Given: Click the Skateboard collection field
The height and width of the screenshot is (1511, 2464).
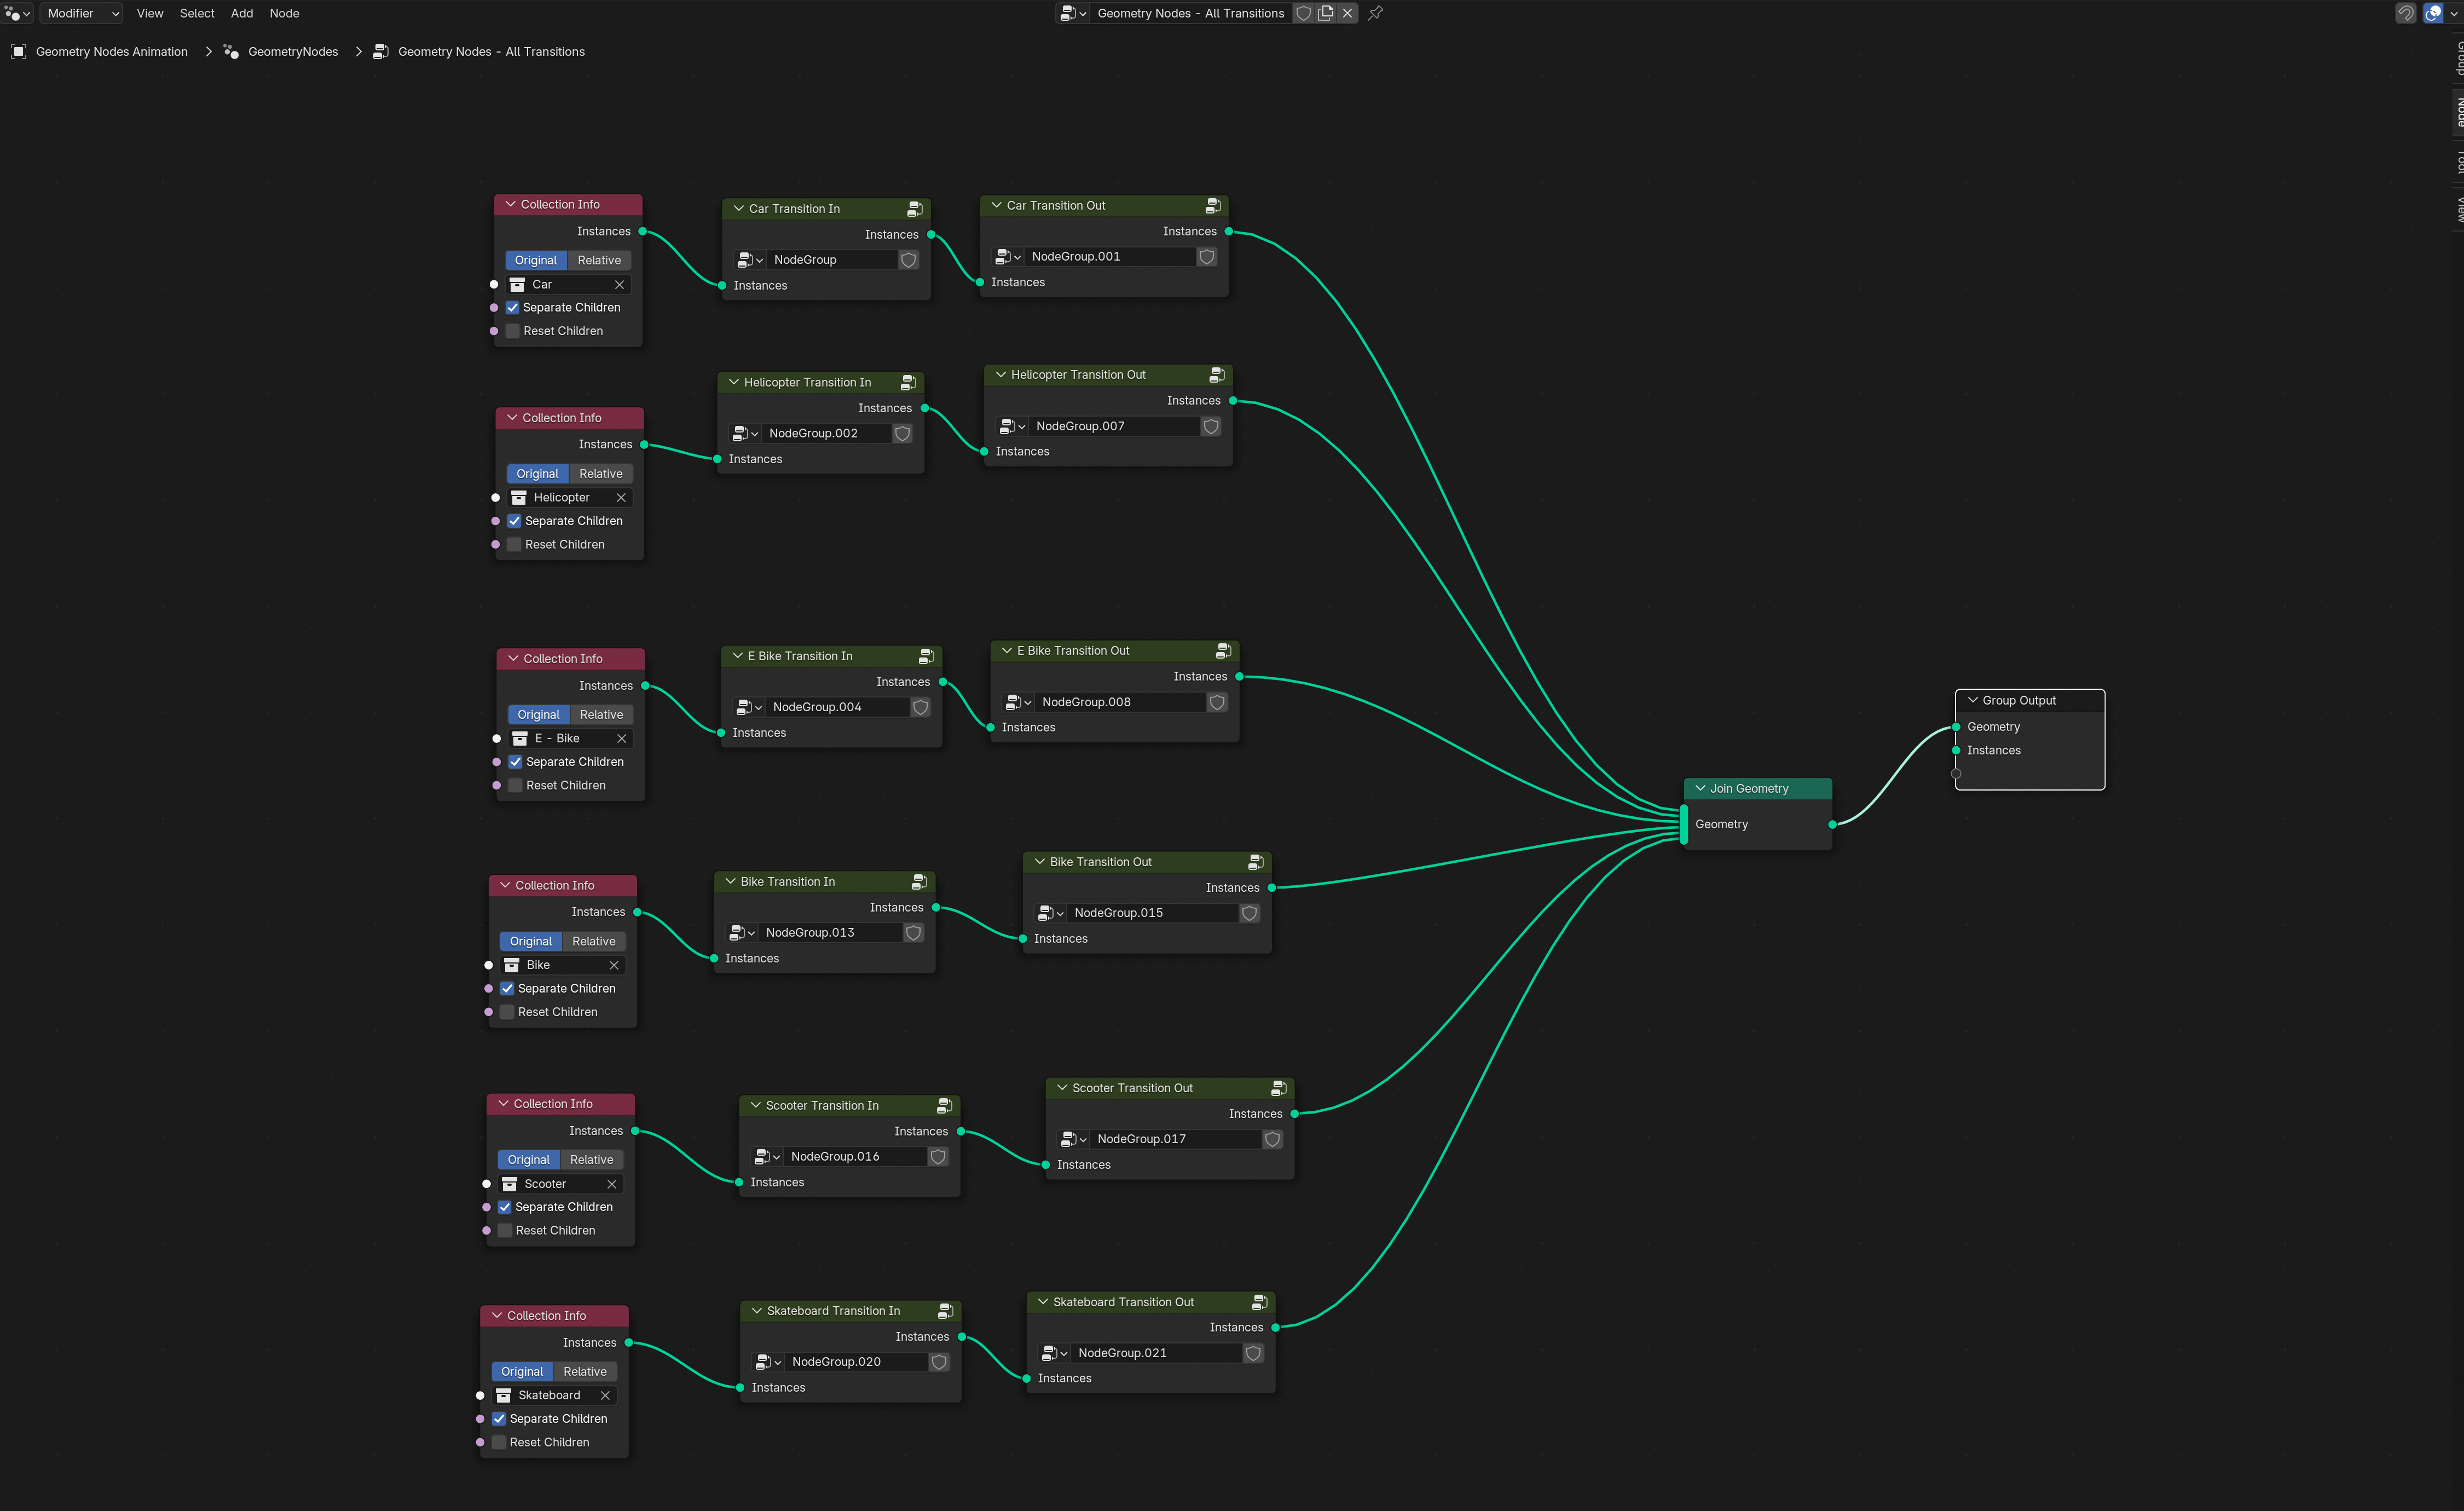Looking at the screenshot, I should (x=555, y=1396).
